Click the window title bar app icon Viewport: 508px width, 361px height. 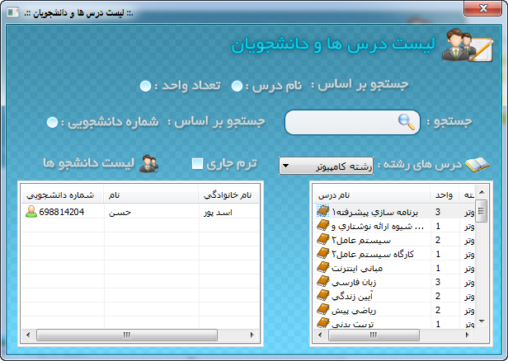[x=13, y=12]
